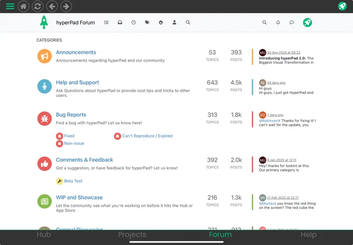
Task: Open the Announcements category
Action: click(x=76, y=52)
